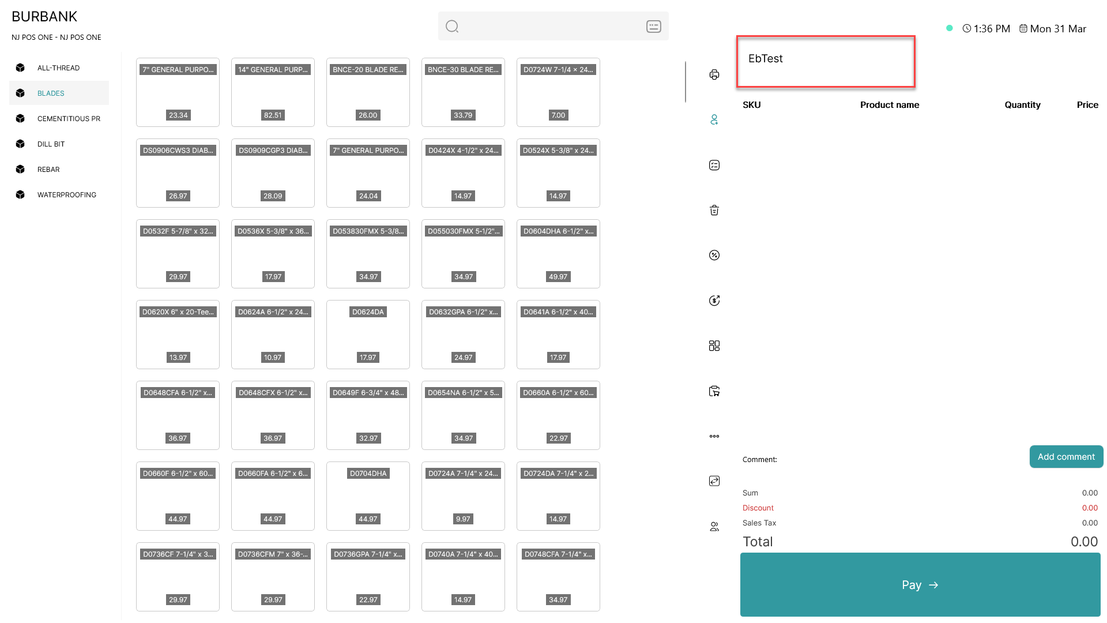Add D0624A 6-1/2" product priced 10.97

[x=273, y=335]
